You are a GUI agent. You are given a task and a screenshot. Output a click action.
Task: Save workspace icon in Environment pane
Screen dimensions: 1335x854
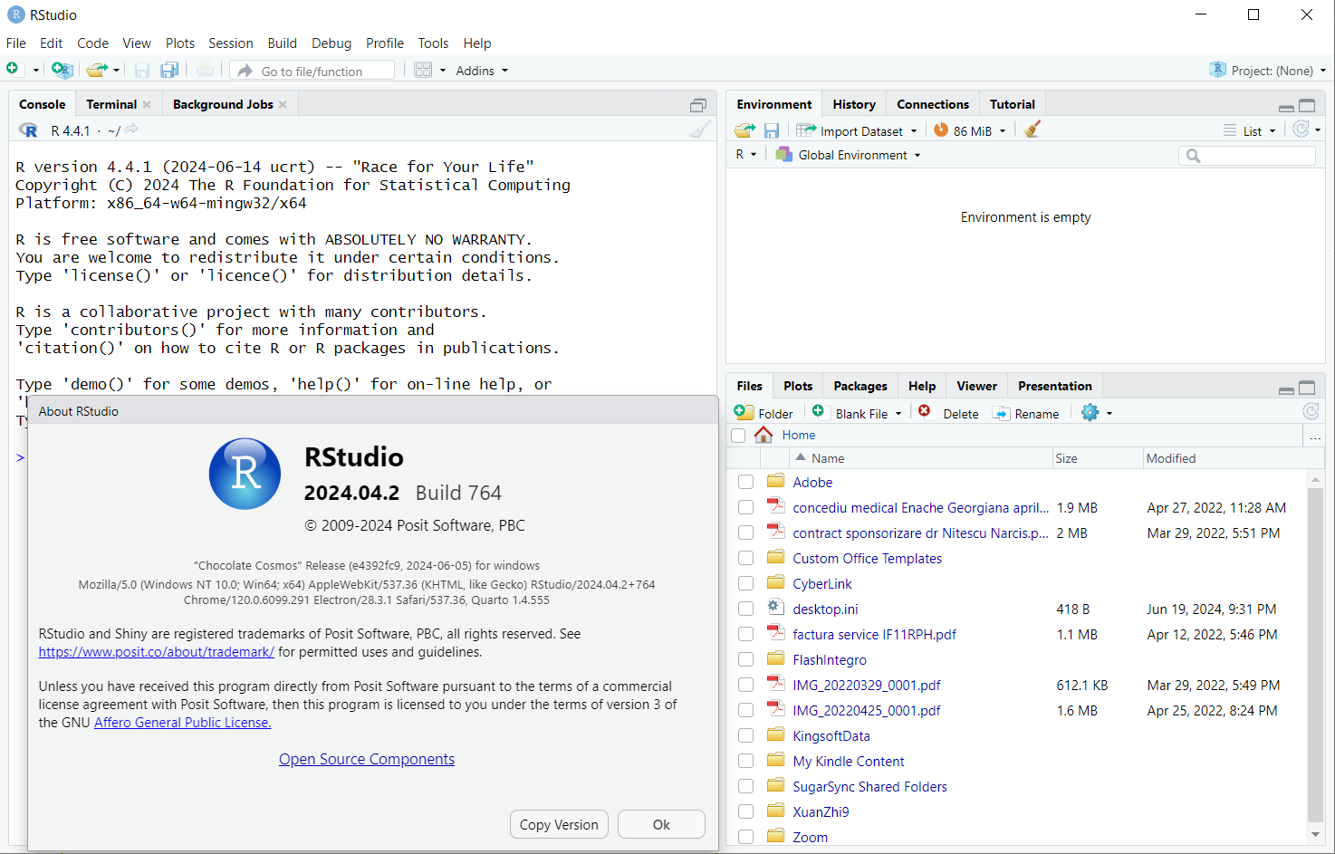(772, 130)
